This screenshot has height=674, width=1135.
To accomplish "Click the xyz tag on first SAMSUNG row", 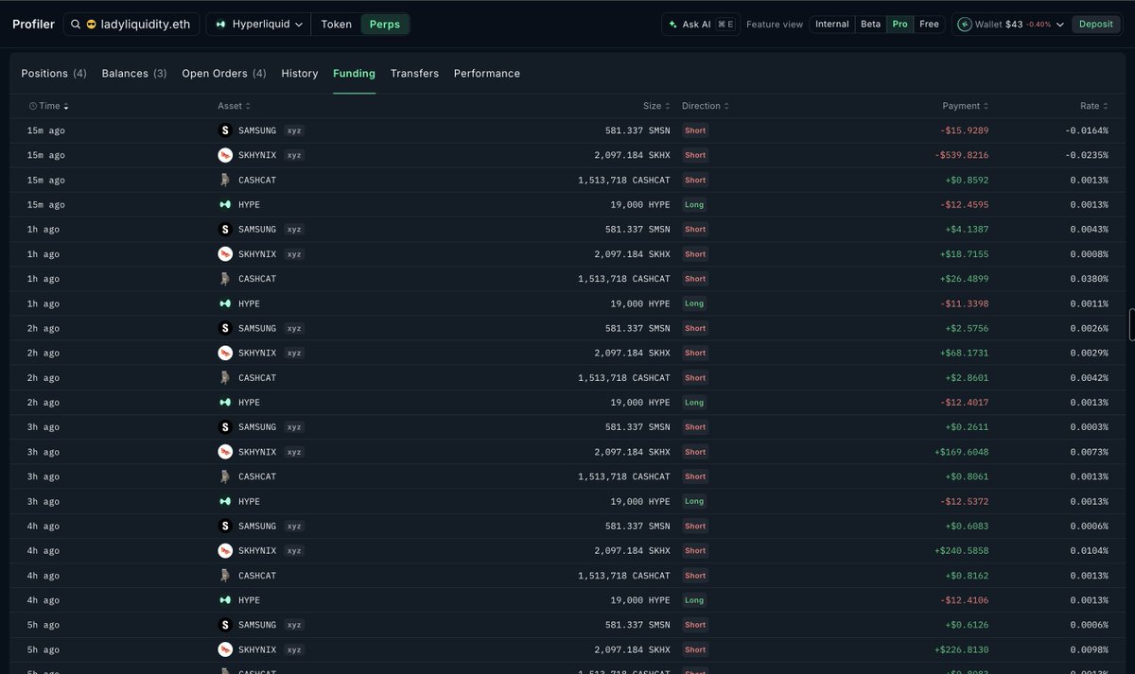I will (294, 130).
